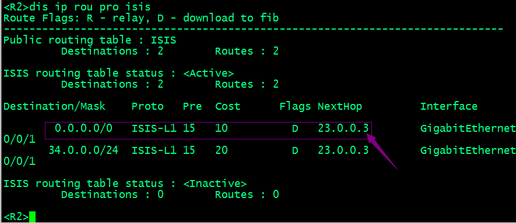Click the Pre column header

click(192, 106)
